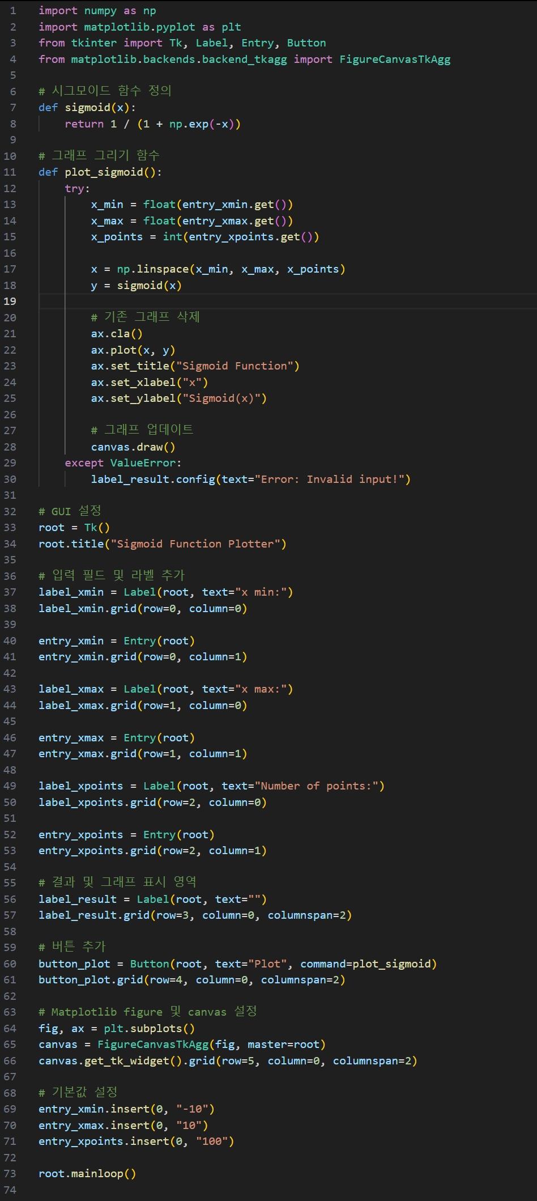
Task: Click 'entry_xpoints.insert(0, "100")' line
Action: pos(137,1141)
